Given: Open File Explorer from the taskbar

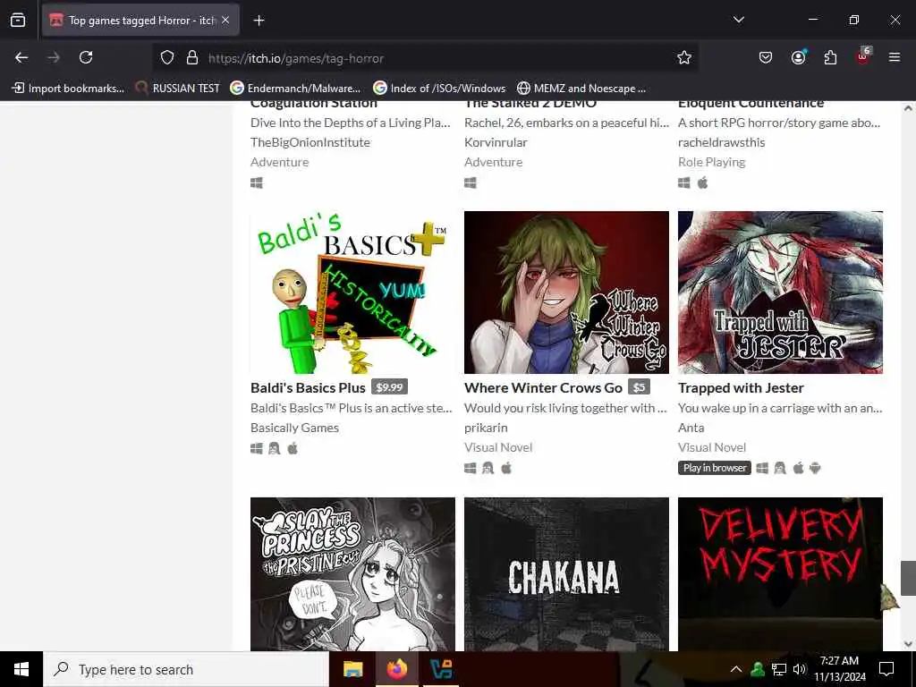Looking at the screenshot, I should (x=352, y=669).
